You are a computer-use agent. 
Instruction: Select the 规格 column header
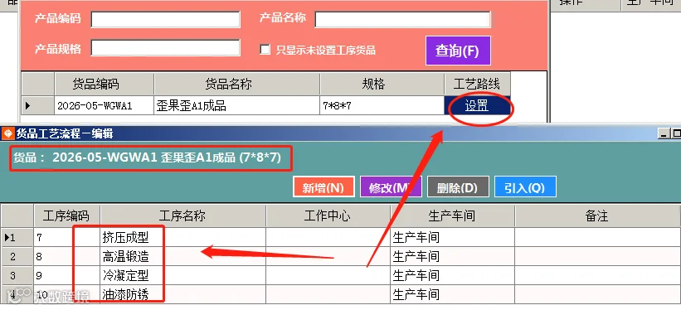pos(382,84)
